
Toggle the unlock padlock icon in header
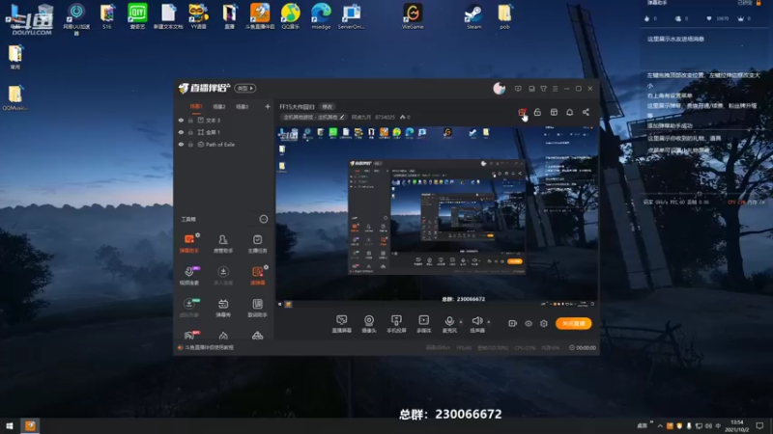(x=537, y=112)
